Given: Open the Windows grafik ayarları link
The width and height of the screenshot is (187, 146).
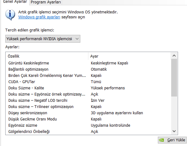Looking at the screenshot, I should pos(39,17).
